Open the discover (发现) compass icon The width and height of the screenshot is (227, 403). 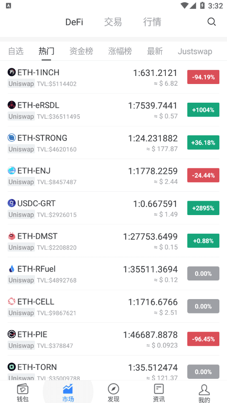(113, 389)
